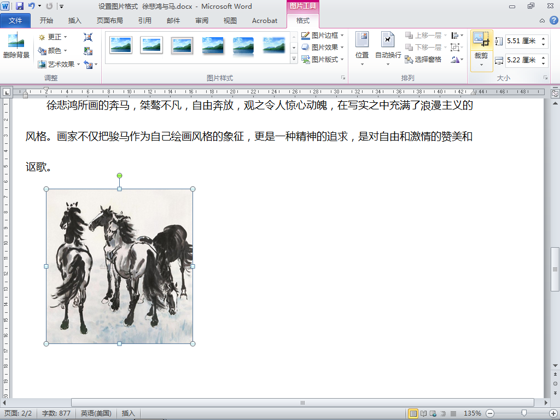Screen dimensions: 560x420
Task: Click the Crop (裁剪) tool icon
Action: coord(481,40)
